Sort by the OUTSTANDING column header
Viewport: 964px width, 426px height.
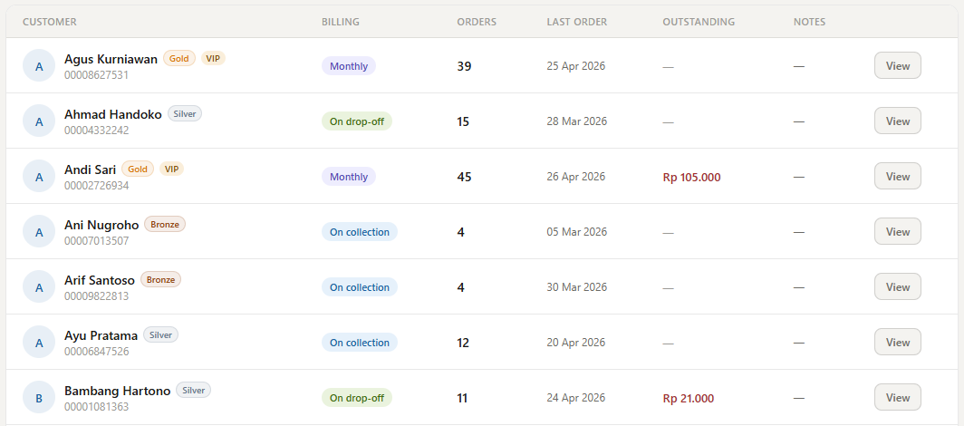[x=699, y=22]
